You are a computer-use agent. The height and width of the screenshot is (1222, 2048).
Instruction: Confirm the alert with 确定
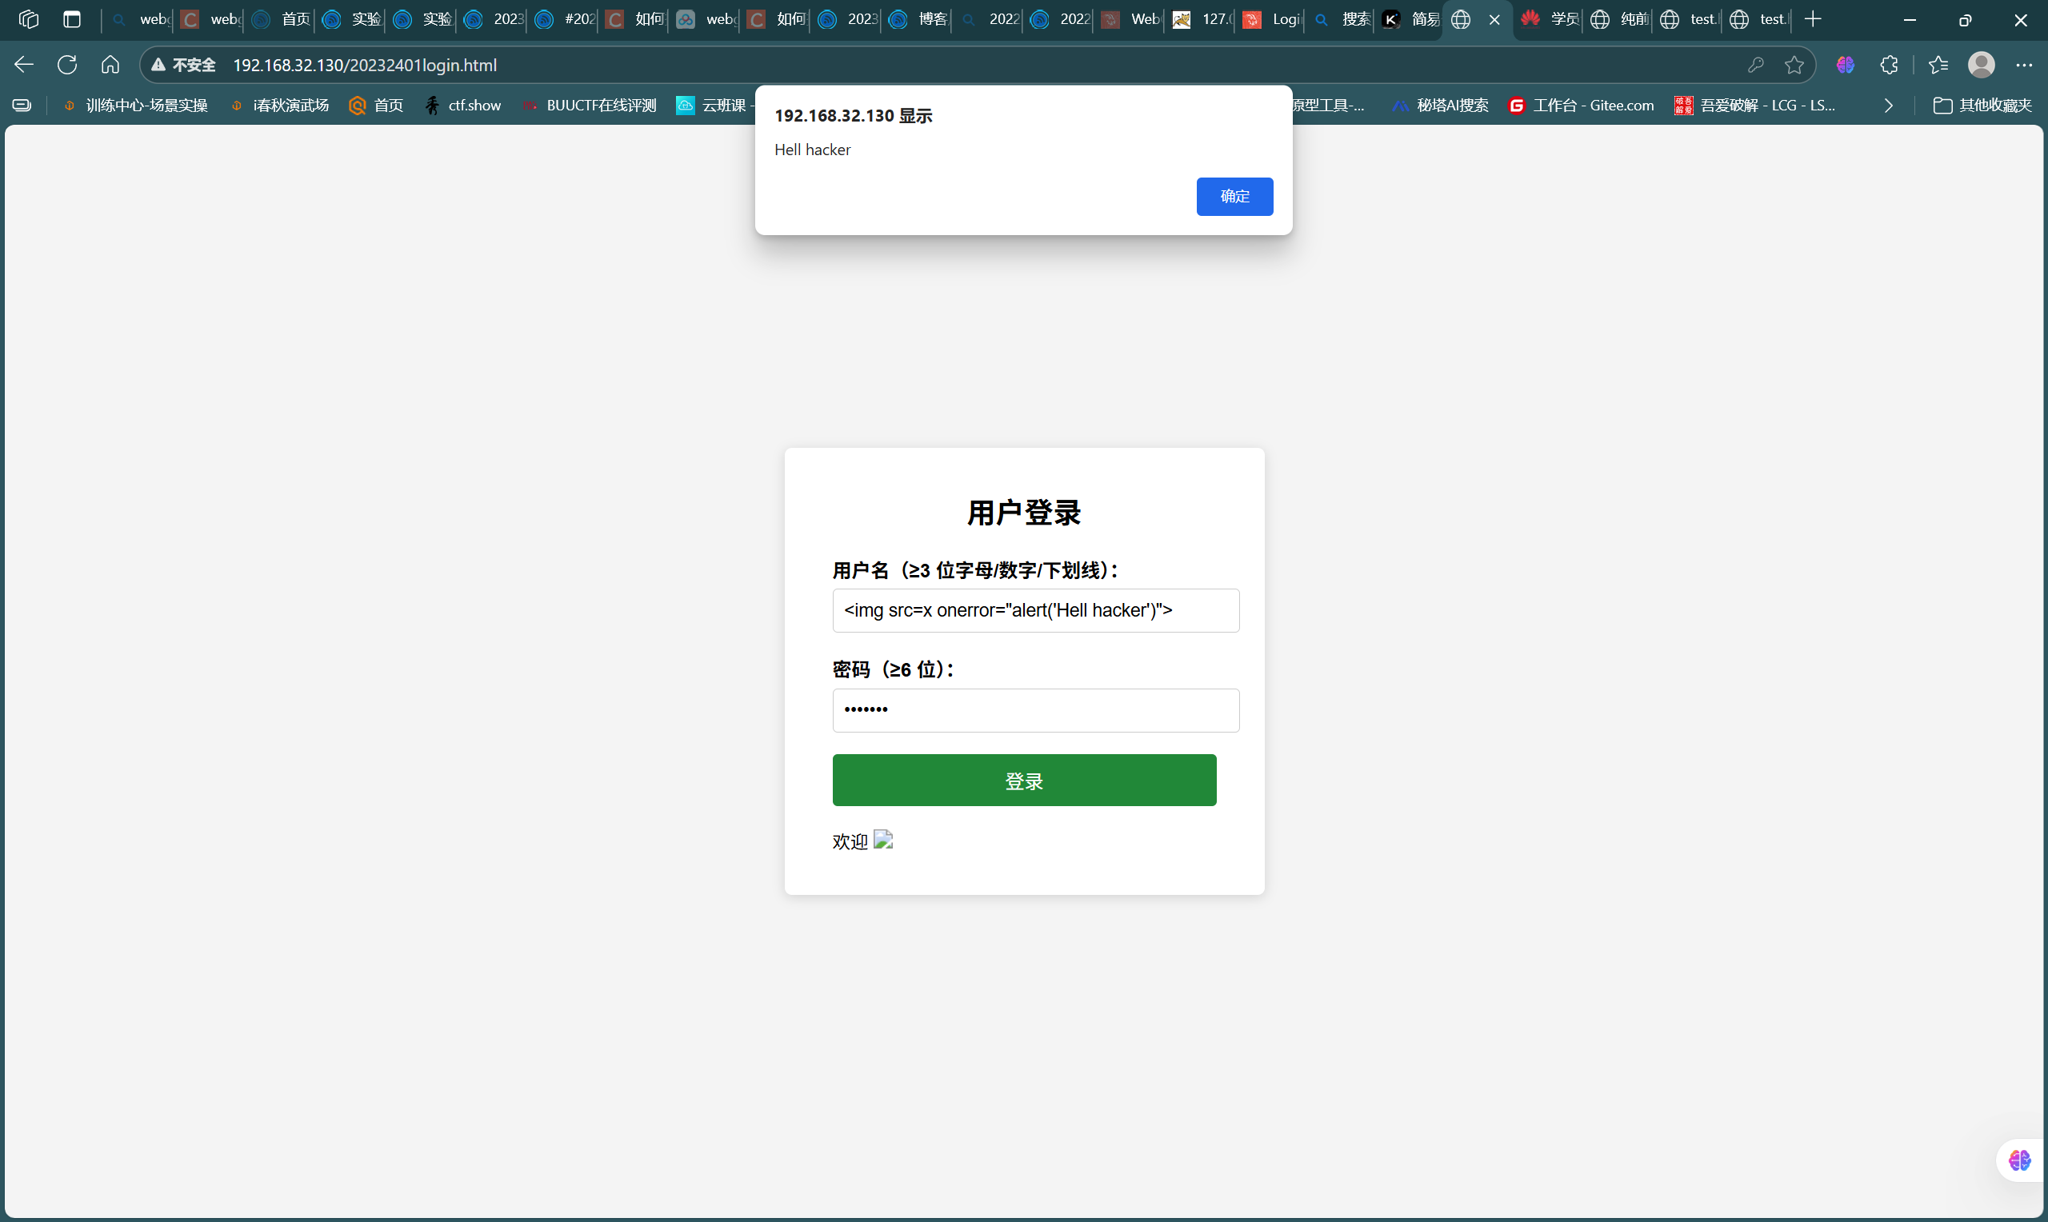[x=1234, y=196]
